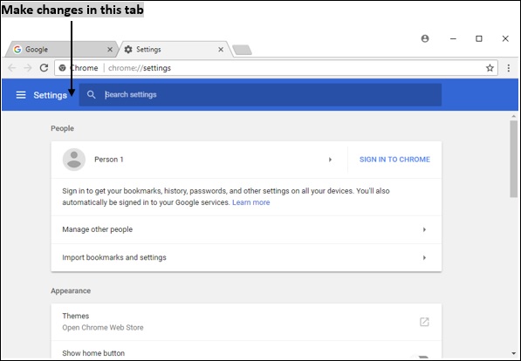Click the People section heading
This screenshot has width=521, height=361.
click(63, 128)
